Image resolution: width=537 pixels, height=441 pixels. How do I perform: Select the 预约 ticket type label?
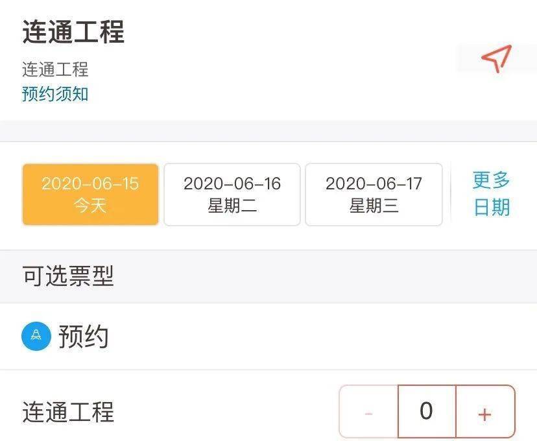point(84,336)
